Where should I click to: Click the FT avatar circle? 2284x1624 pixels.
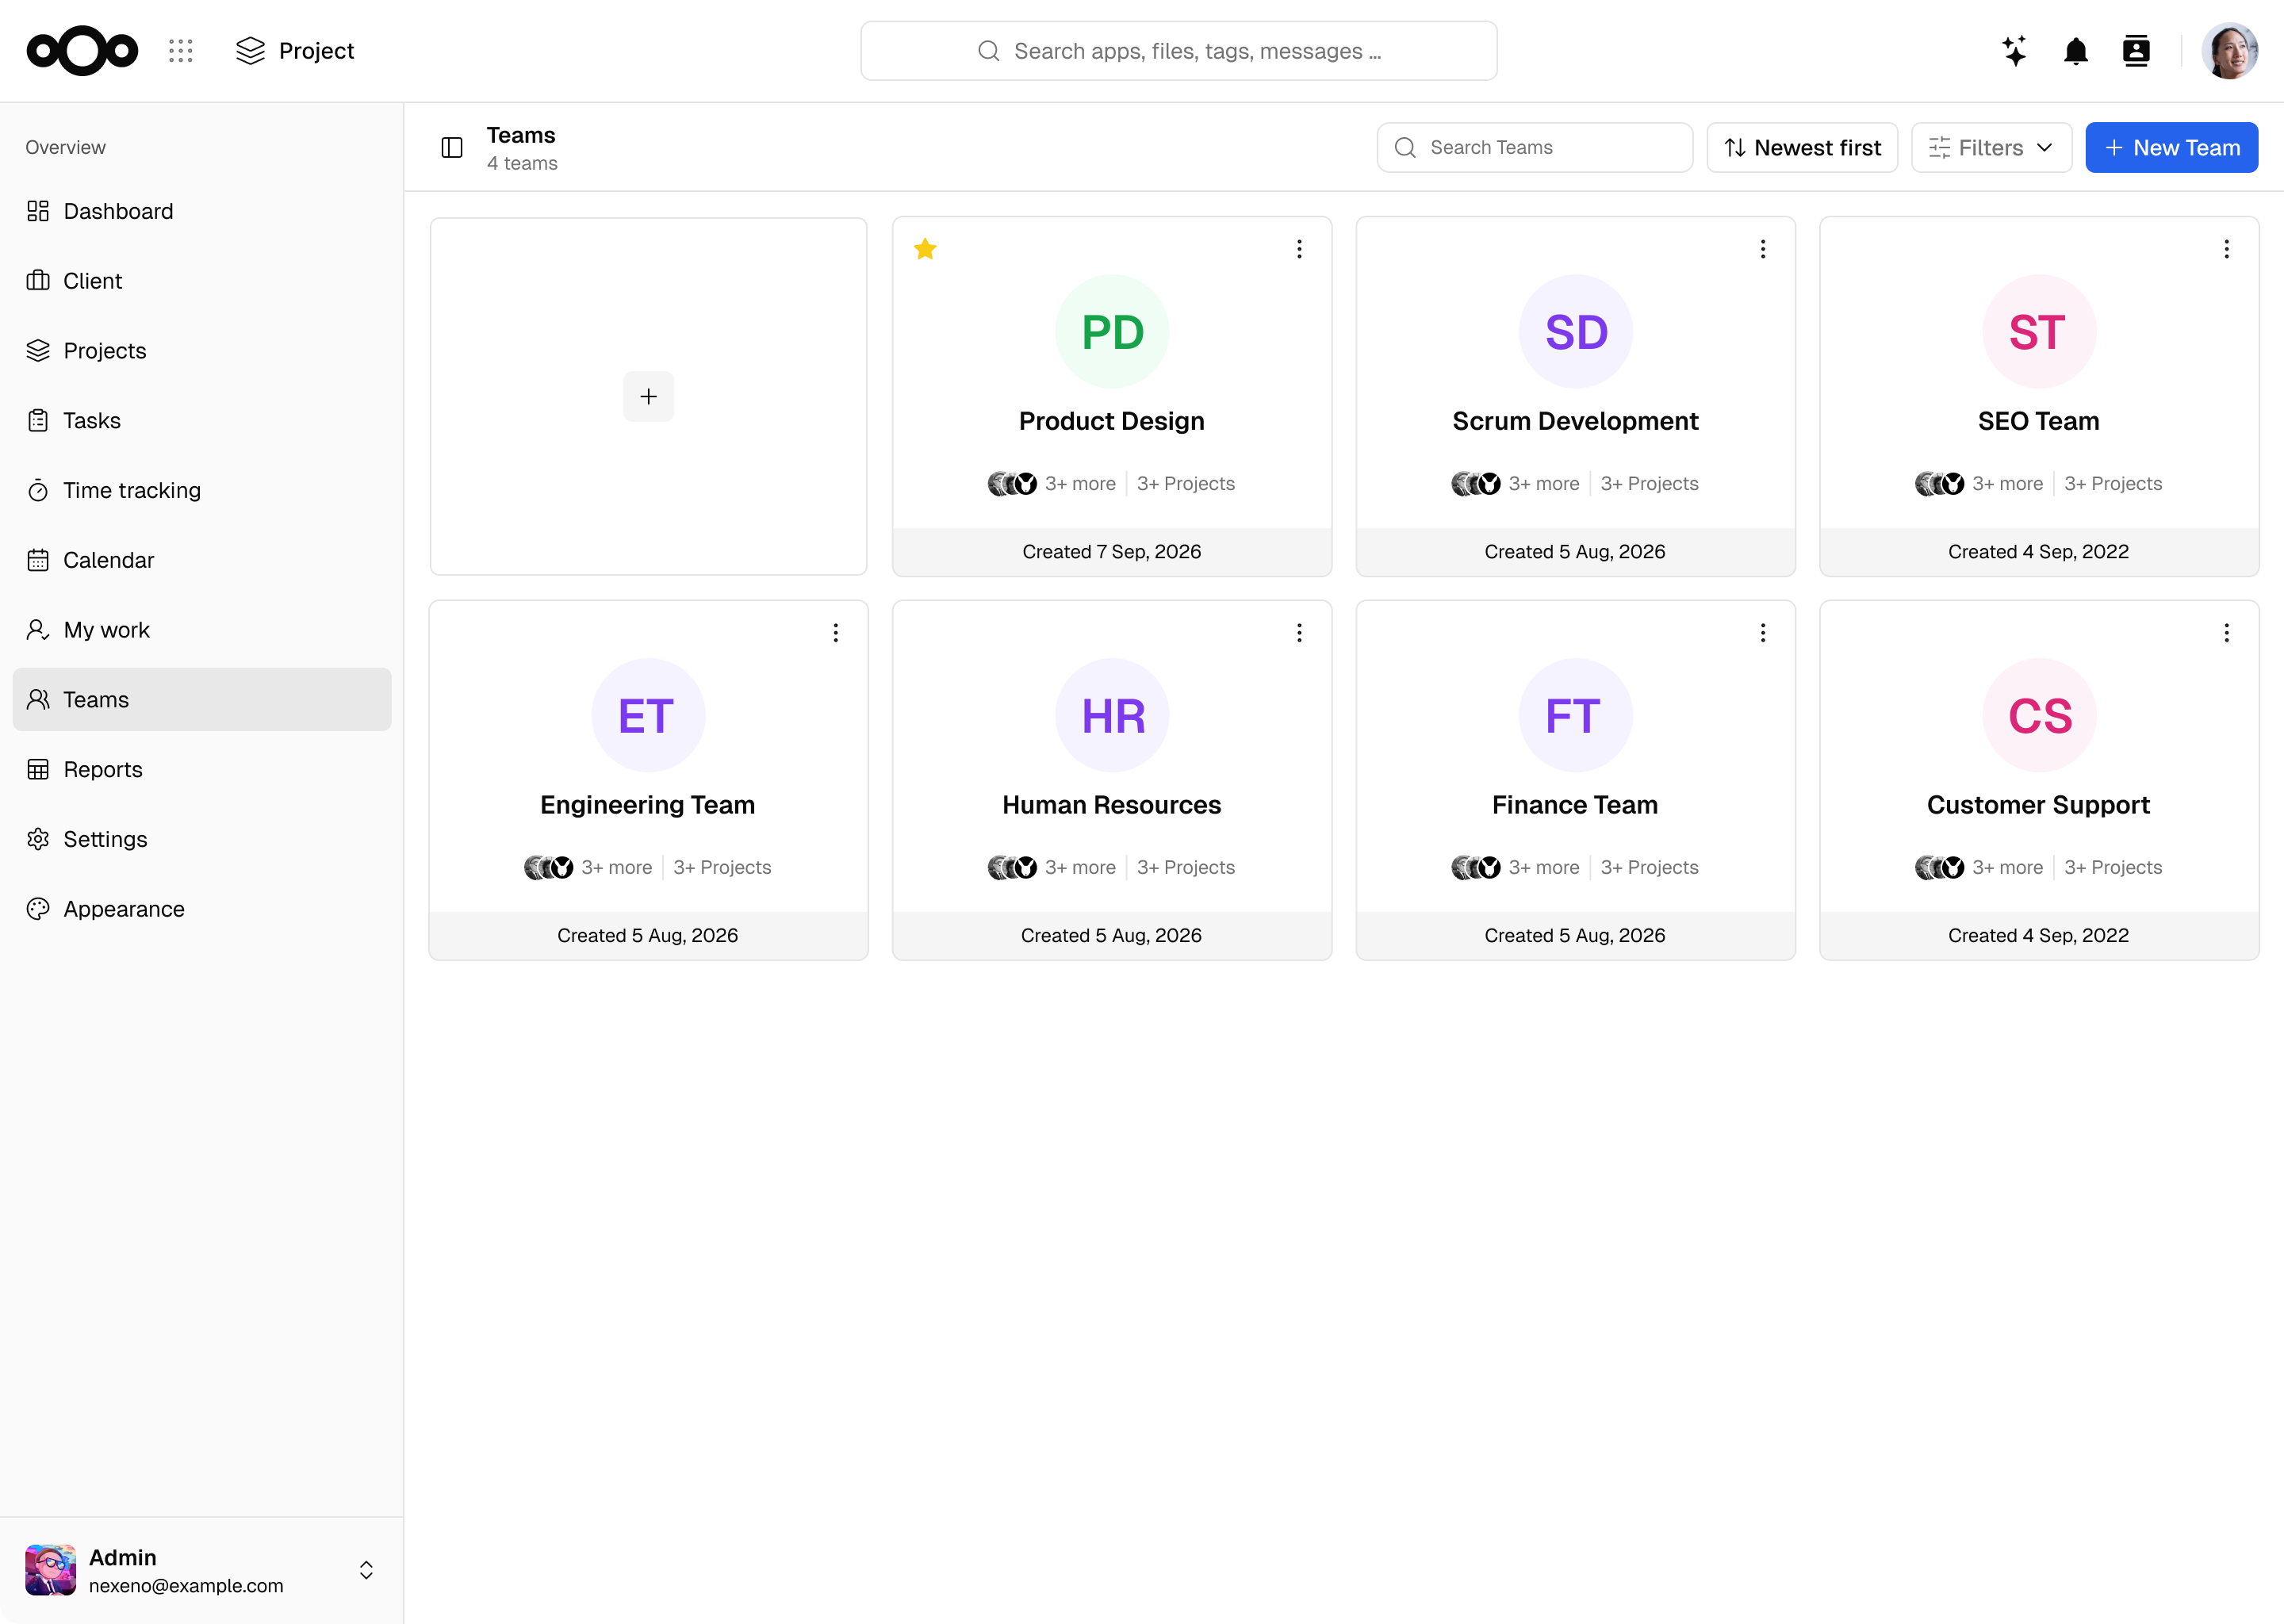1576,716
